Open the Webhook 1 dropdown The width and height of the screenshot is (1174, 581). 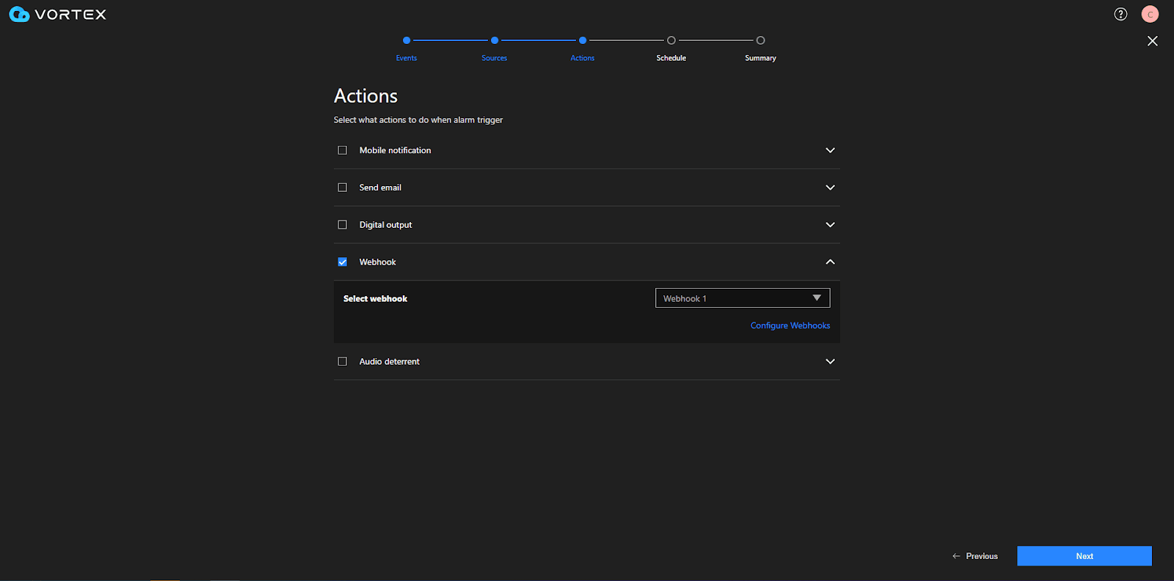(x=742, y=298)
